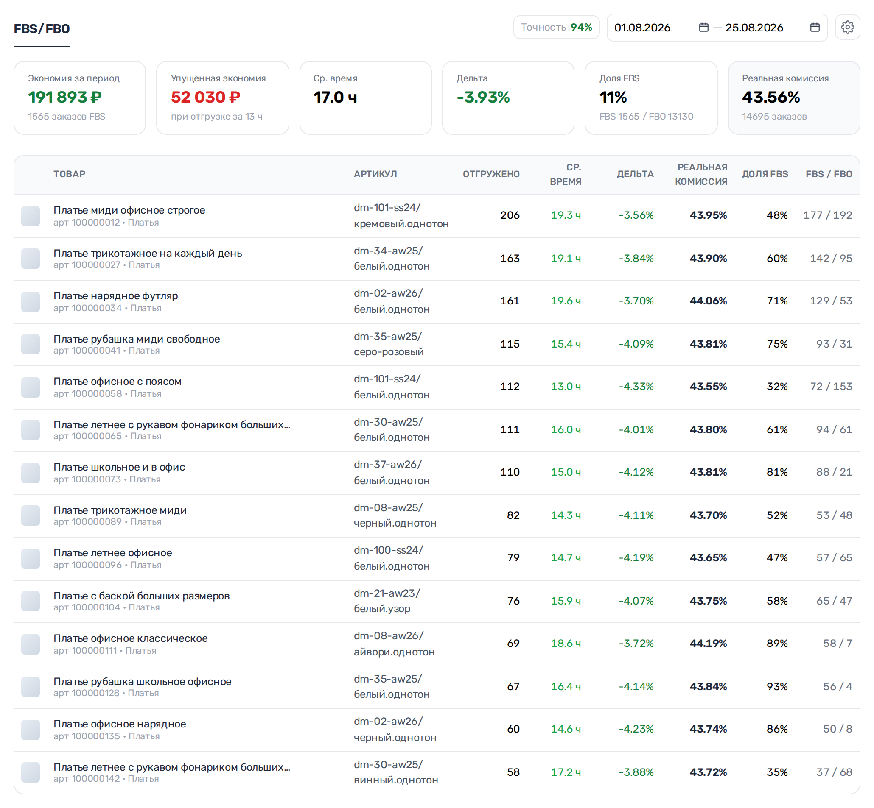Screen dimensions: 874x808
Task: Click the Экономия за период card
Action: (80, 98)
